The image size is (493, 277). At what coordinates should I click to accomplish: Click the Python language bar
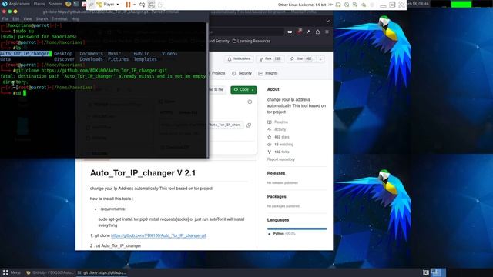point(297,229)
